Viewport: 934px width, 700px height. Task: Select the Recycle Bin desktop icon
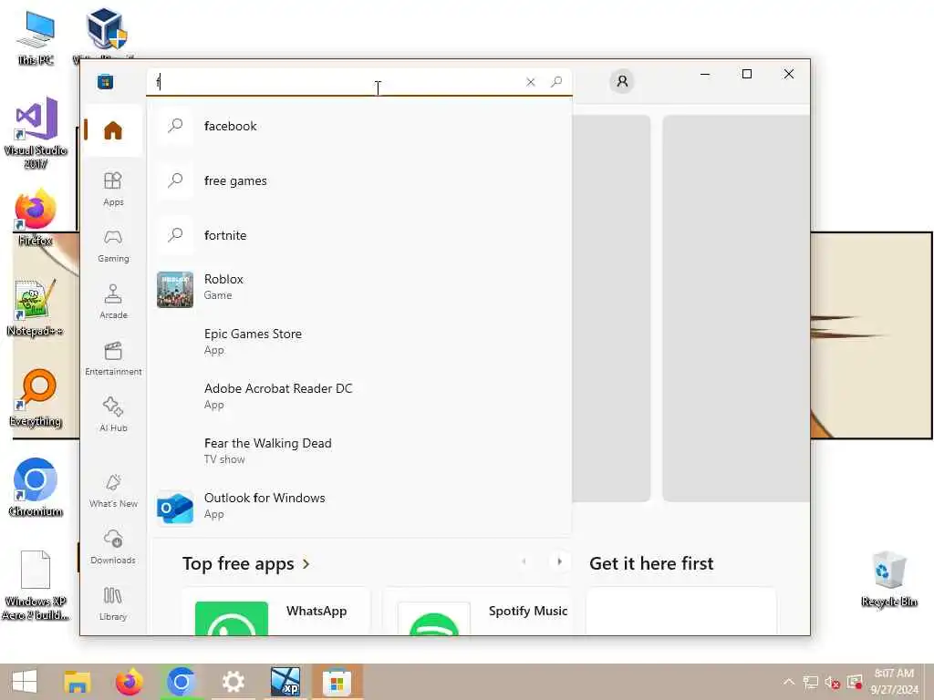888,579
